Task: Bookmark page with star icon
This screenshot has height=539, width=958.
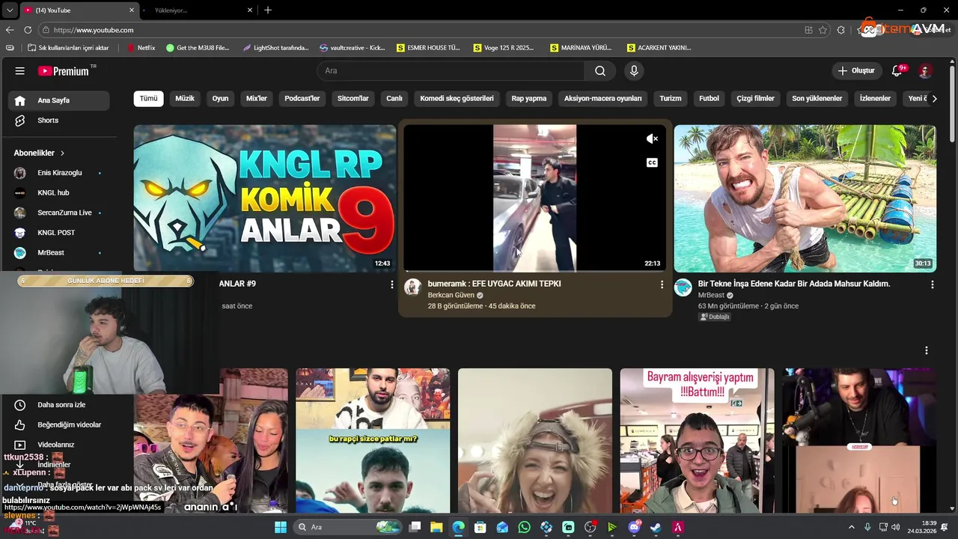Action: (x=823, y=30)
